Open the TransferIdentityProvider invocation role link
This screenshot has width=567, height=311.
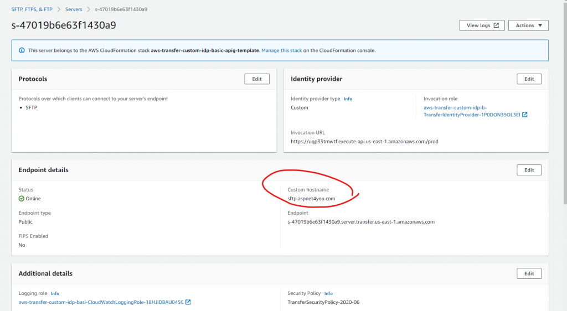click(472, 111)
